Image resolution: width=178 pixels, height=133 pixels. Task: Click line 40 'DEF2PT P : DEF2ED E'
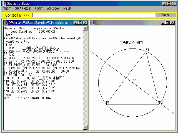click(x=41, y=58)
